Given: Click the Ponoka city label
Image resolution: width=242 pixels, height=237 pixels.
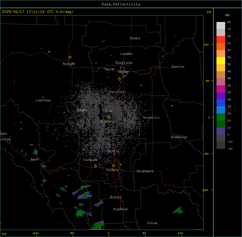Looking at the screenshot, I should point(135,38).
